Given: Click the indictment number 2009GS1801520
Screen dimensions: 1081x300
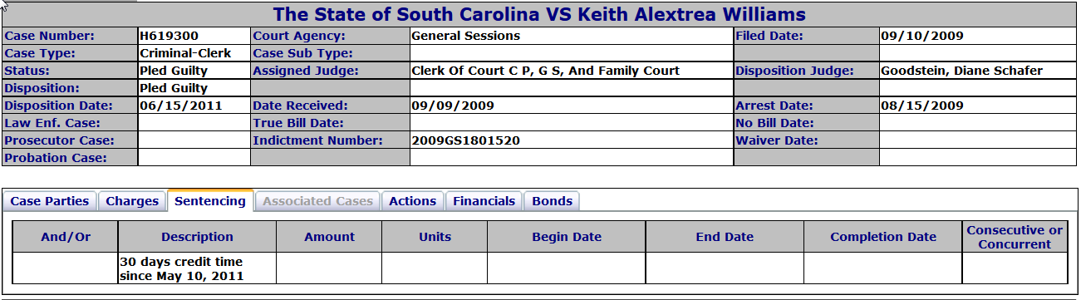Looking at the screenshot, I should click(x=465, y=140).
